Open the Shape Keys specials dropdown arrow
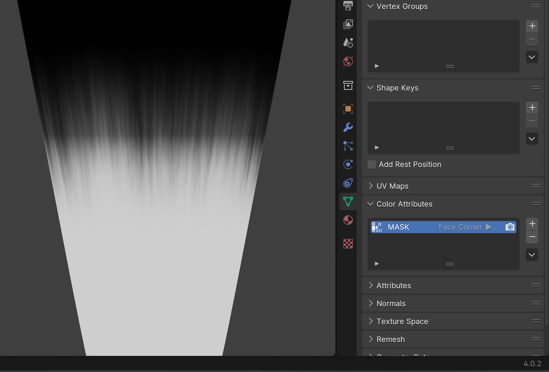This screenshot has height=372, width=549. (x=532, y=139)
